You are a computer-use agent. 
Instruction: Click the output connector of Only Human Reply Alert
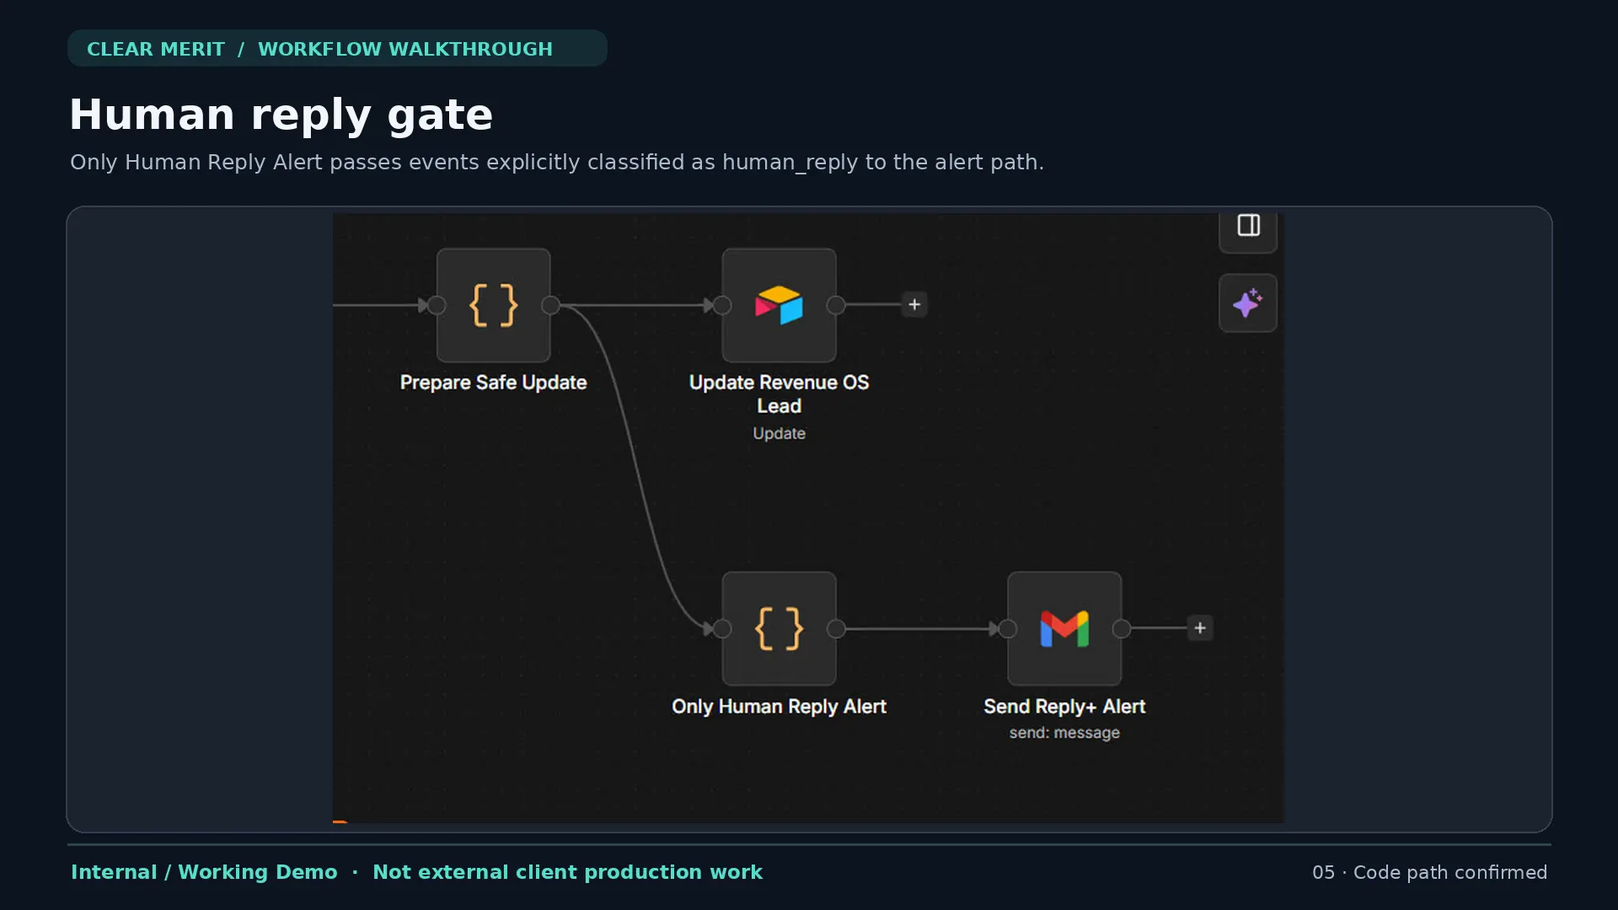point(836,629)
